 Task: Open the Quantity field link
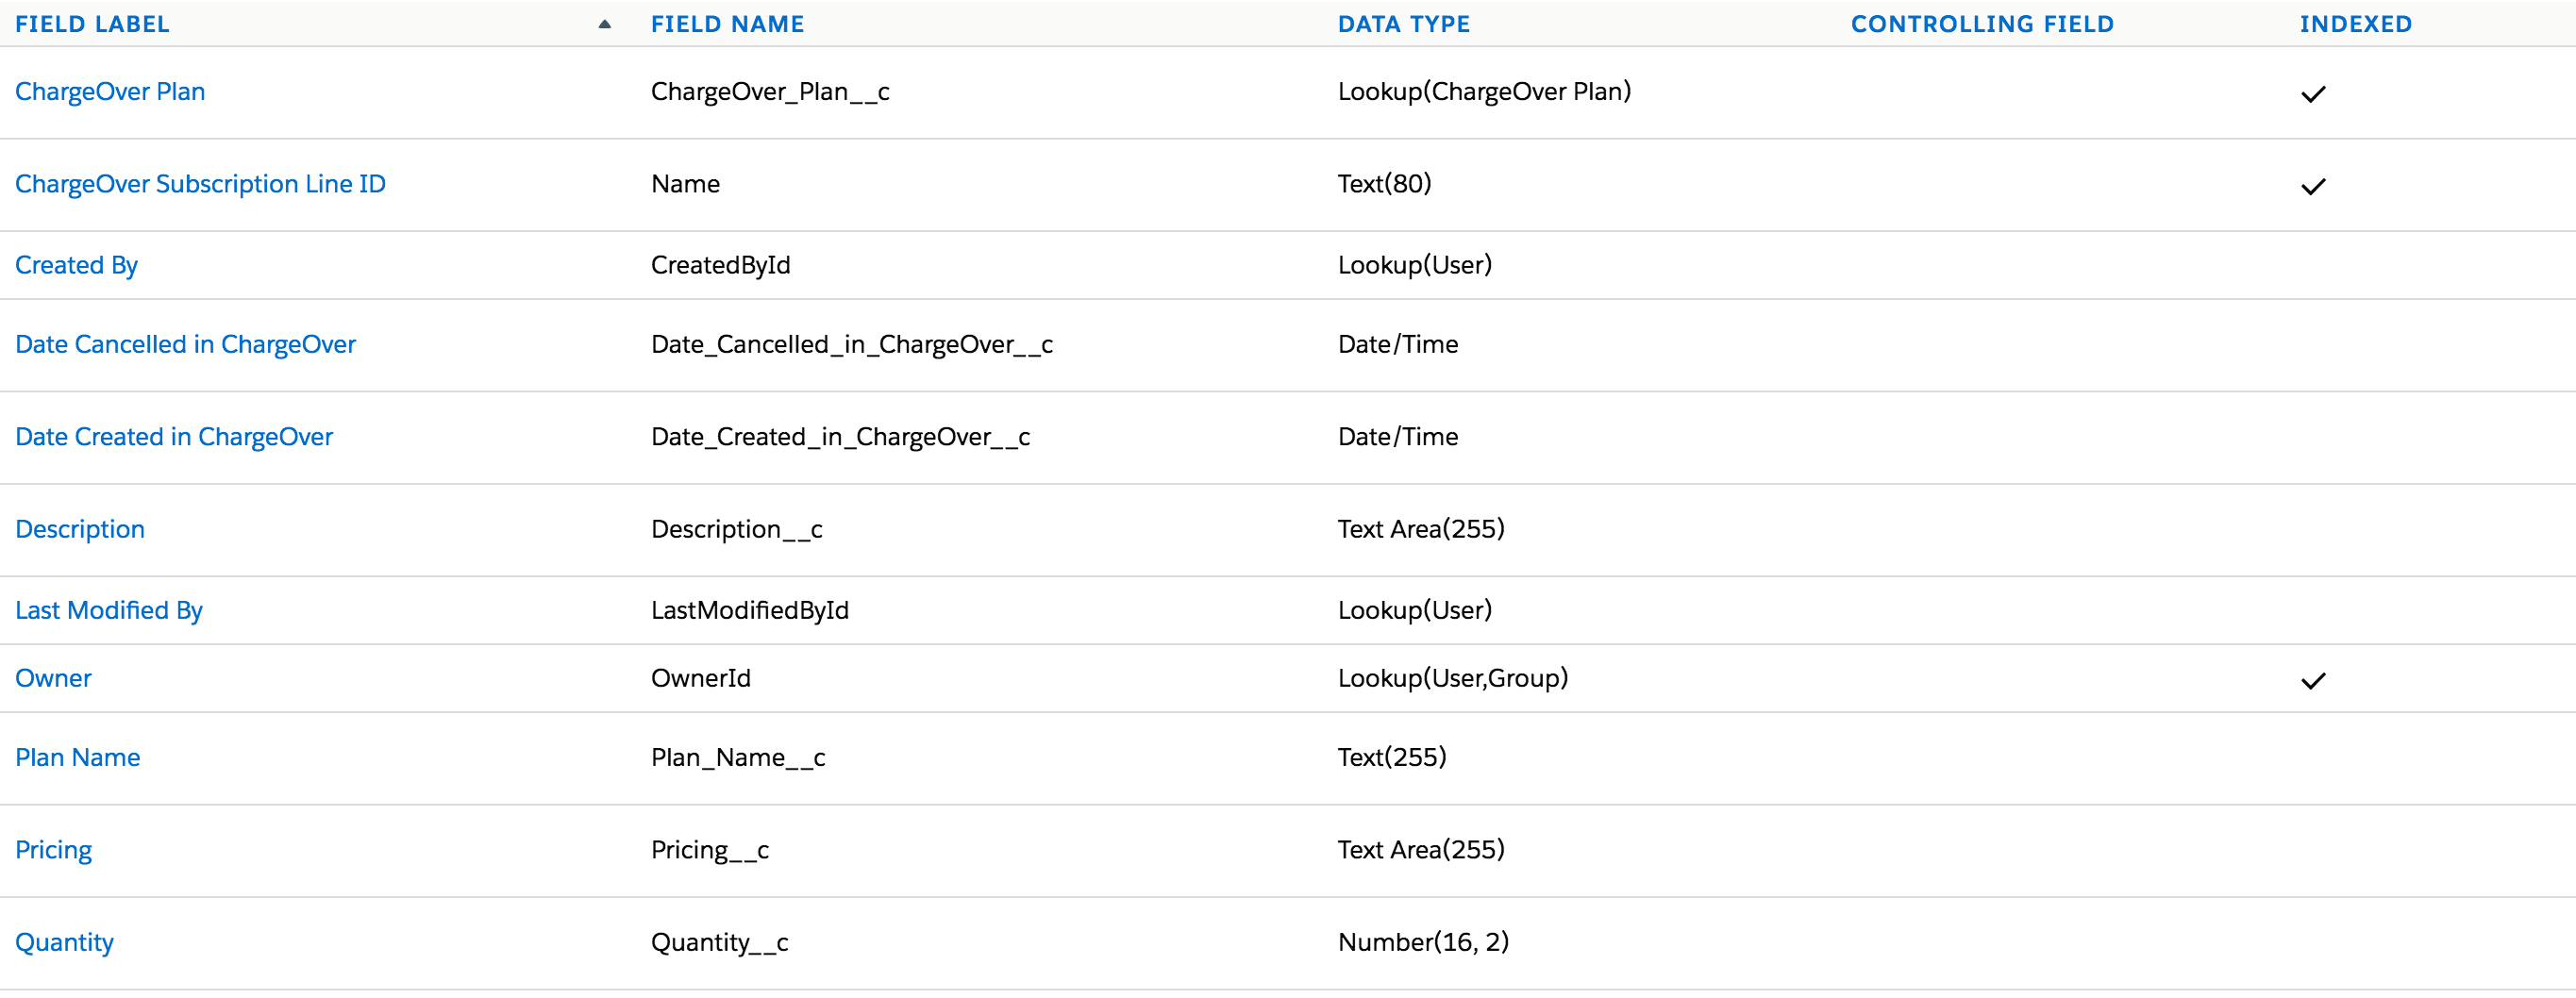point(64,942)
